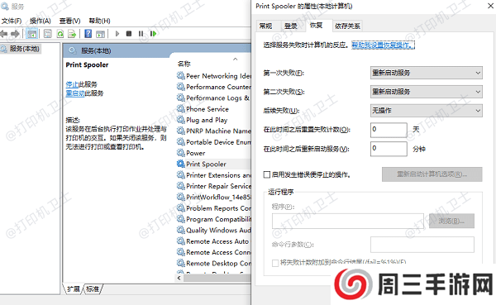Open the second failure (S) dropdown
Viewport: 496px width, 305px height.
pyautogui.click(x=426, y=92)
